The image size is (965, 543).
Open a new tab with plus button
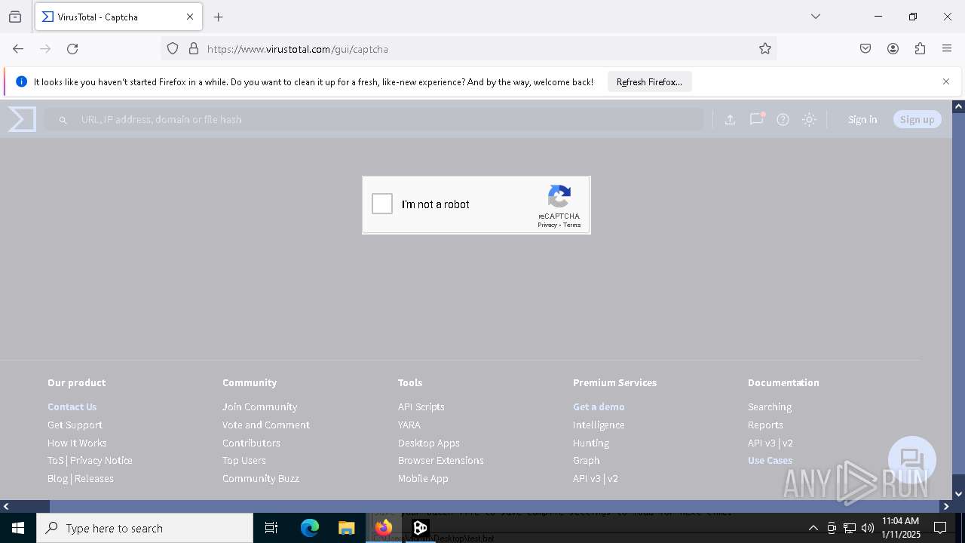pos(219,17)
